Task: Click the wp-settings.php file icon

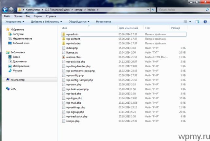Action: click(64, 107)
